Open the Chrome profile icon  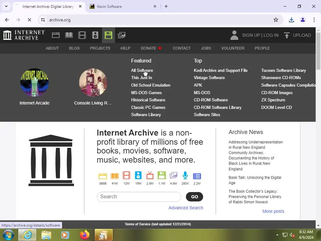point(303,20)
